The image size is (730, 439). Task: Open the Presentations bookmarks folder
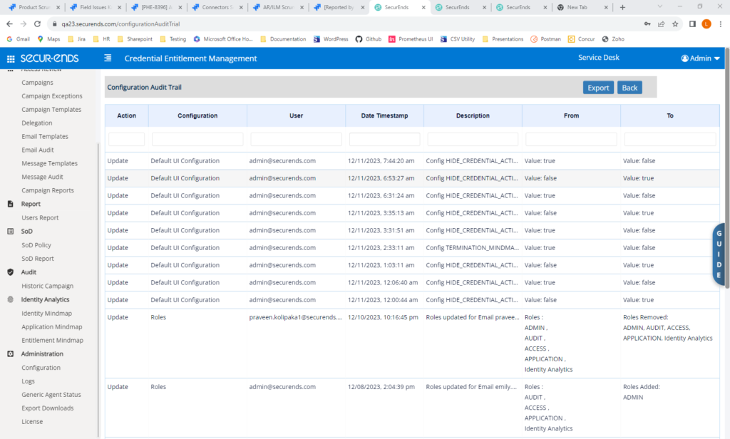click(x=503, y=39)
